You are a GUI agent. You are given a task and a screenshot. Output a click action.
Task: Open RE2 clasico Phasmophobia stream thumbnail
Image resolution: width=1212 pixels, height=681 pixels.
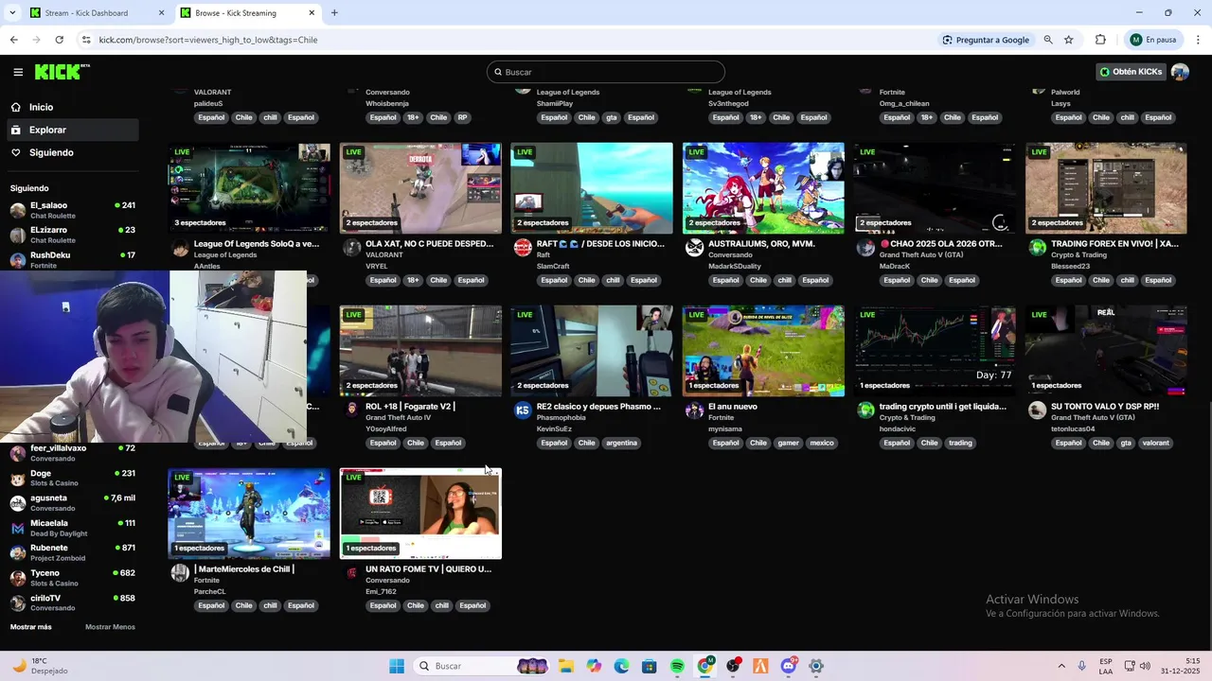click(x=592, y=351)
